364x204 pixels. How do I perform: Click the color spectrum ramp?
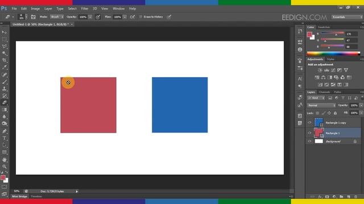point(333,53)
